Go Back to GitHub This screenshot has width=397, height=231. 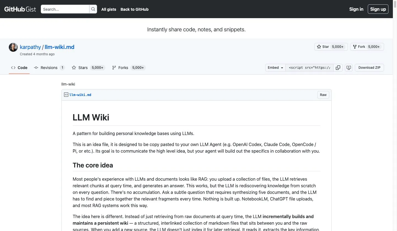135,9
